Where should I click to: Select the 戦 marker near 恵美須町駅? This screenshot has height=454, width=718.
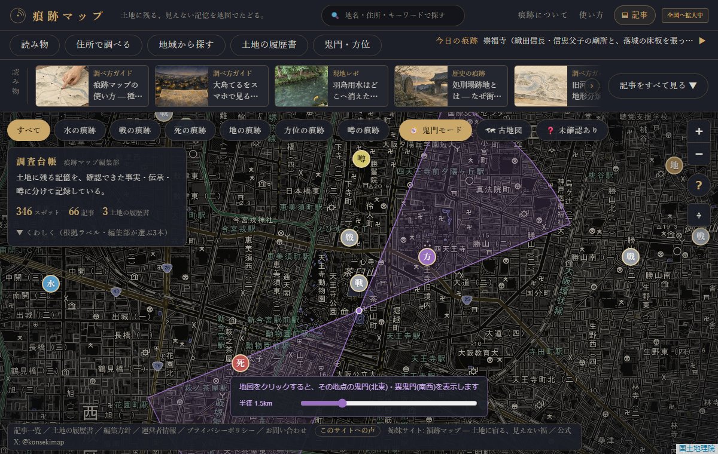tap(349, 238)
